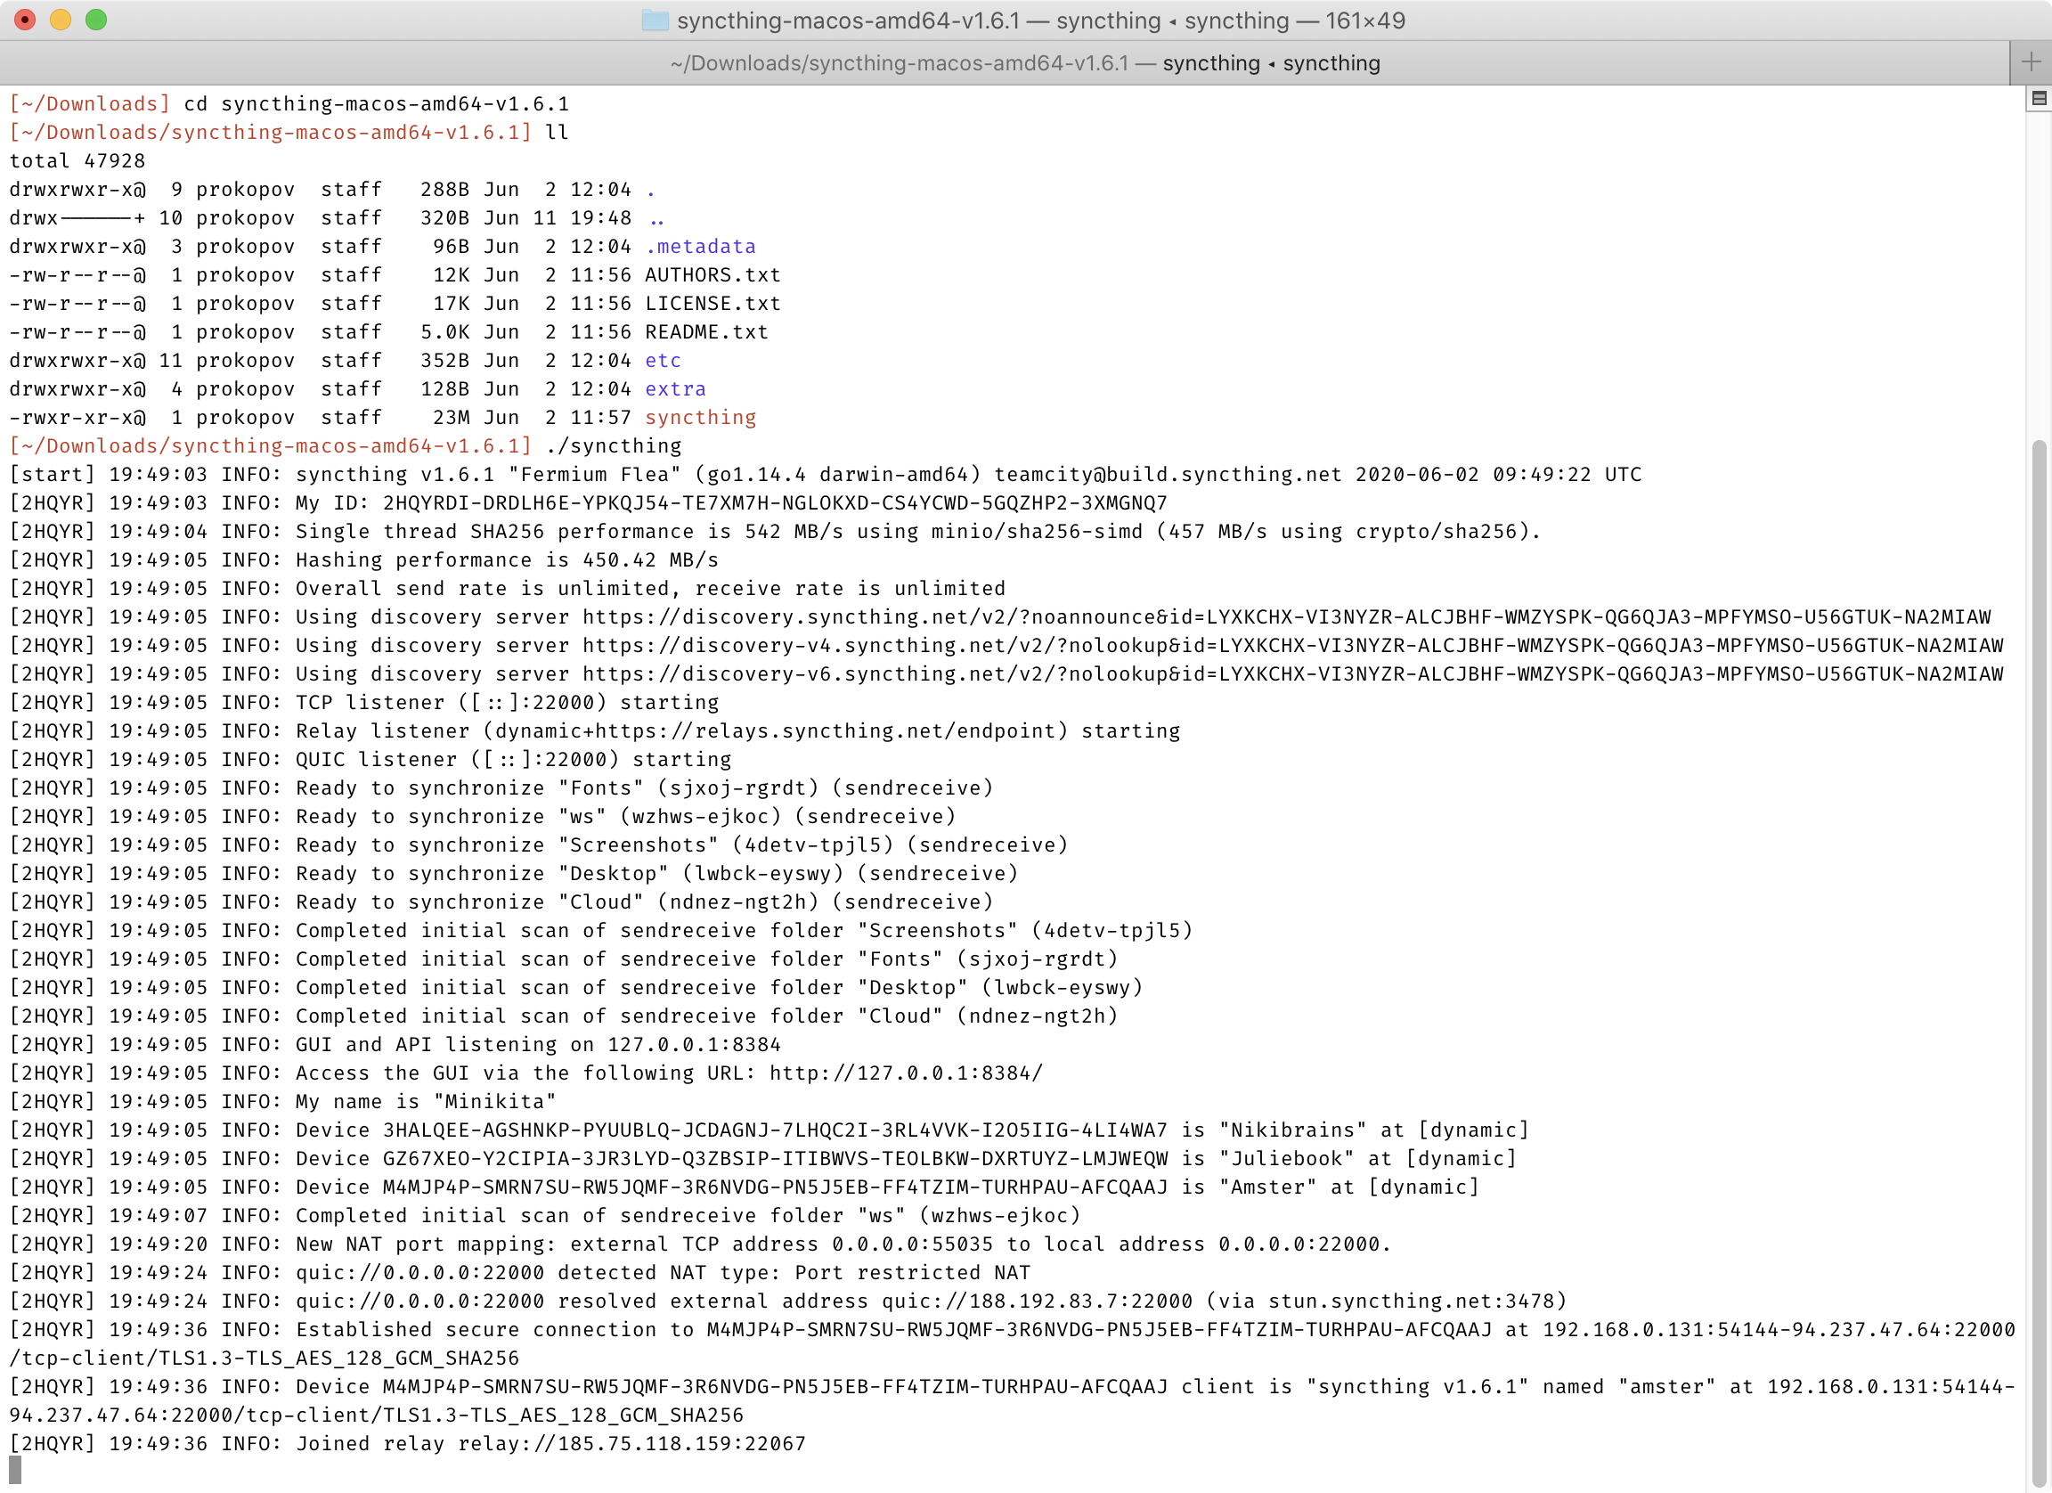
Task: Open a new tab with plus button
Action: pyautogui.click(x=2031, y=62)
